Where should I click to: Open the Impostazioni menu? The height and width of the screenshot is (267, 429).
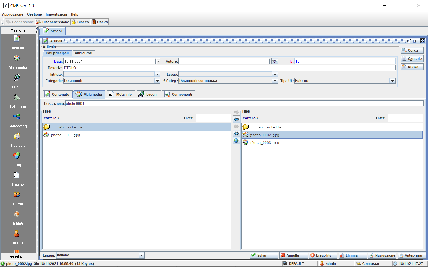point(56,14)
